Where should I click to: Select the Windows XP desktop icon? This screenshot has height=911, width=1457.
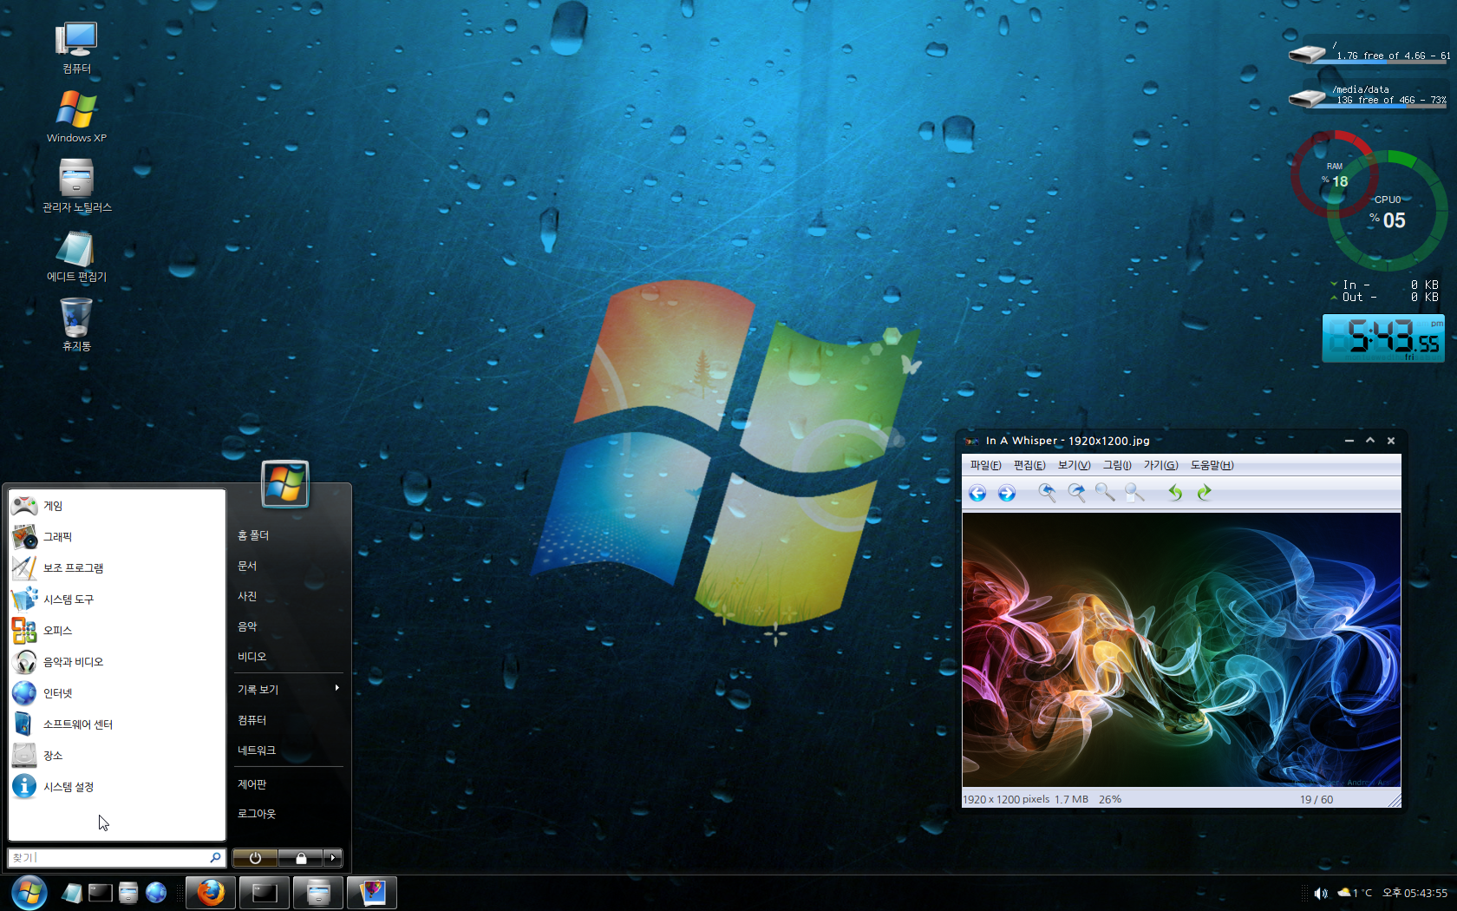[x=76, y=117]
